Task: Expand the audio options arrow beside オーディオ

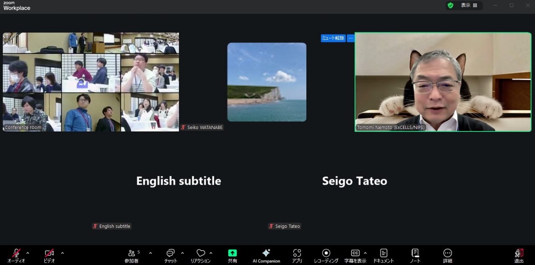Action: [x=28, y=253]
